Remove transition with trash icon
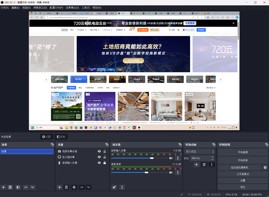Screen dimensions: 269x197 click(204, 164)
